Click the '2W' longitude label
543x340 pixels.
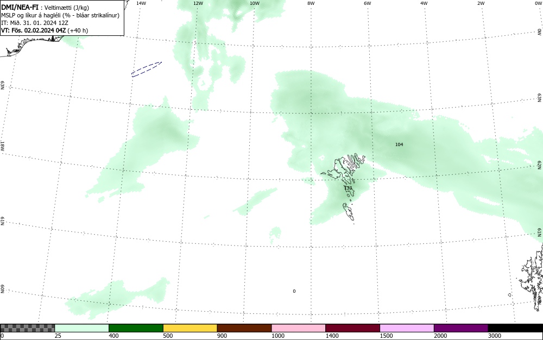(481, 3)
